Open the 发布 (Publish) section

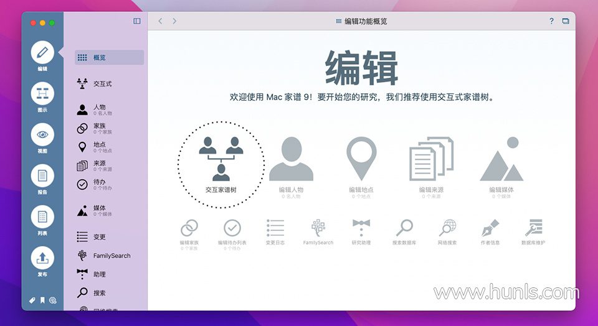[x=42, y=258]
